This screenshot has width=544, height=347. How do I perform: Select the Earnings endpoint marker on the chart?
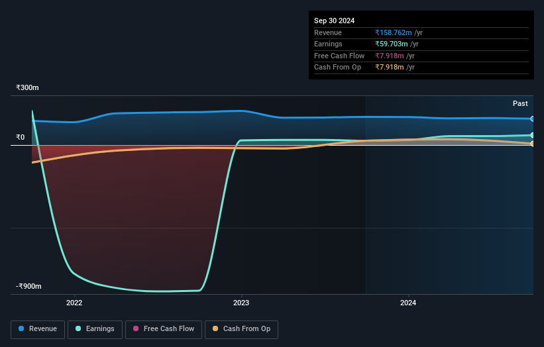[533, 135]
